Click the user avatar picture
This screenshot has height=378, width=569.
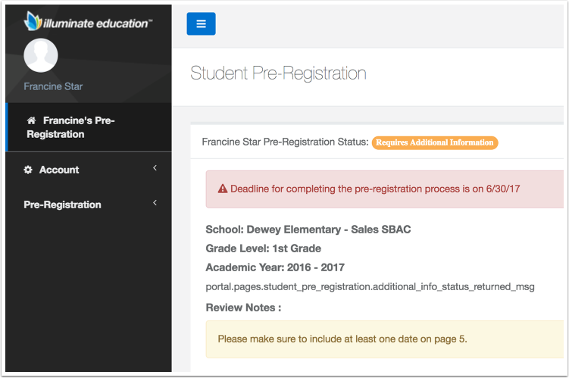pos(41,55)
